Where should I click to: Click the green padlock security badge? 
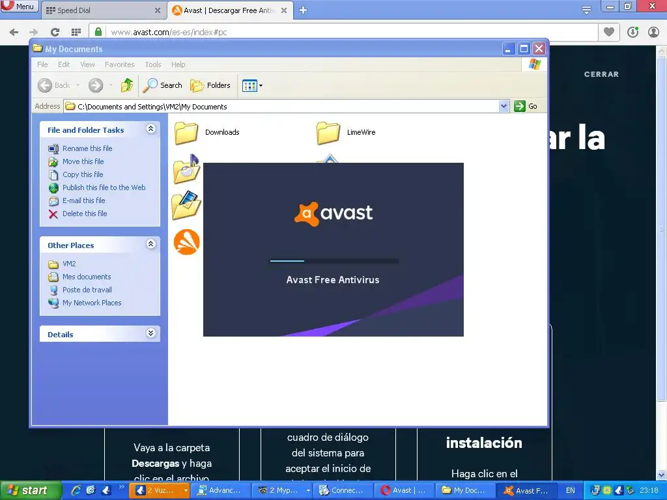(x=98, y=32)
